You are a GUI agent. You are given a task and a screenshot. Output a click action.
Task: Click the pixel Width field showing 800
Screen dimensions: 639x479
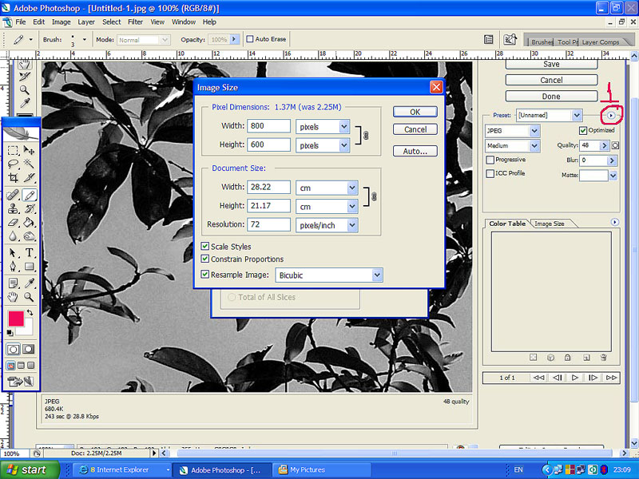(x=269, y=126)
